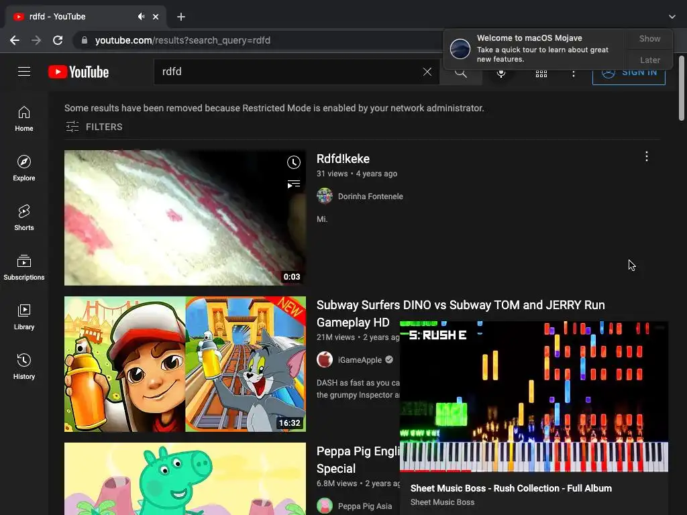
Task: Click the Restricted Mode notice text
Action: coord(274,108)
